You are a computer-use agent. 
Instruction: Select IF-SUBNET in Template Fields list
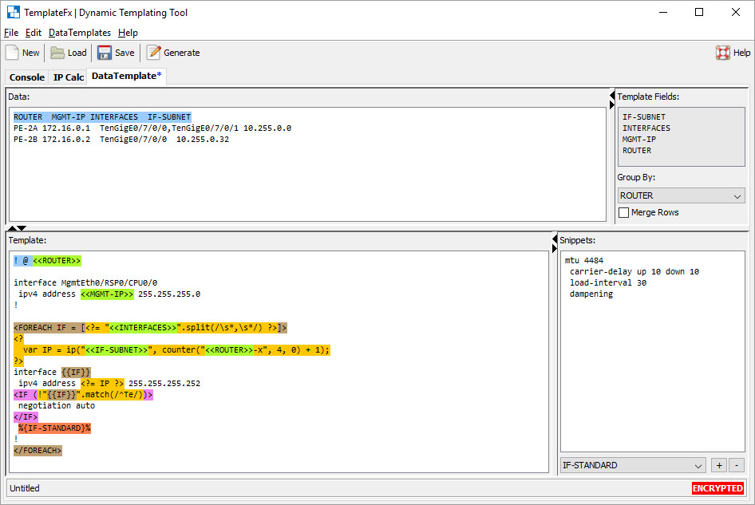[644, 117]
